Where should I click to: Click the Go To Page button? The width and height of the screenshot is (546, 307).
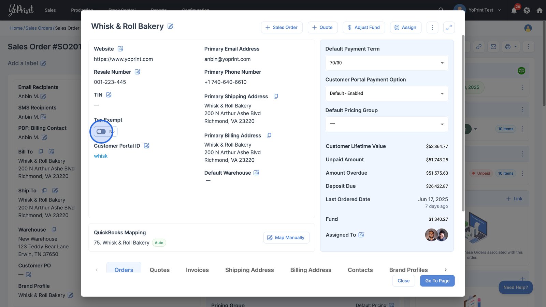[x=437, y=281]
